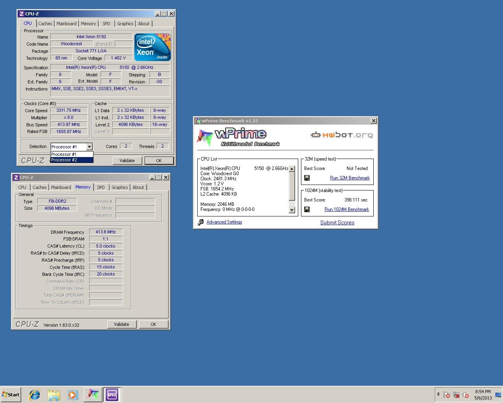Screen dimensions: 503x403
Task: Click muted volume tray icon
Action: 466,395
